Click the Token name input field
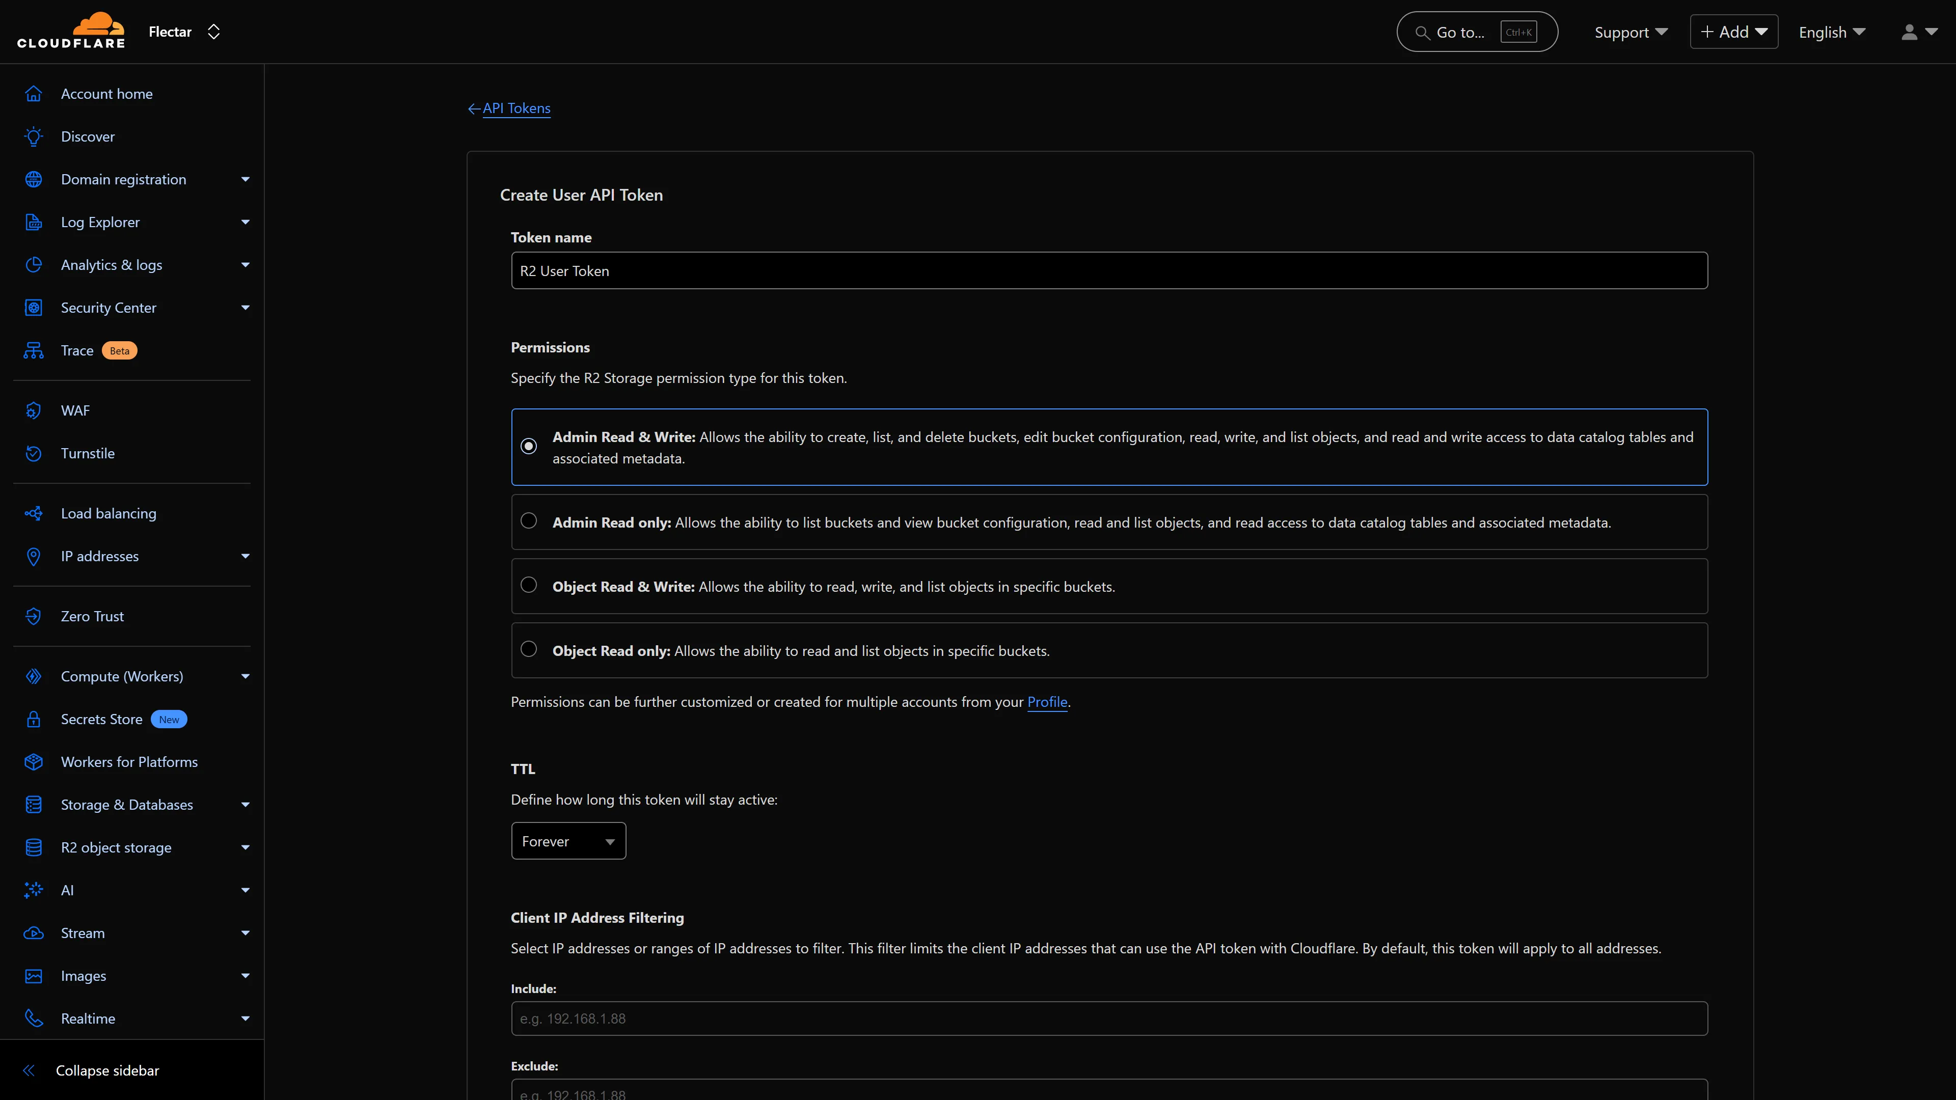1956x1100 pixels. pos(1108,271)
